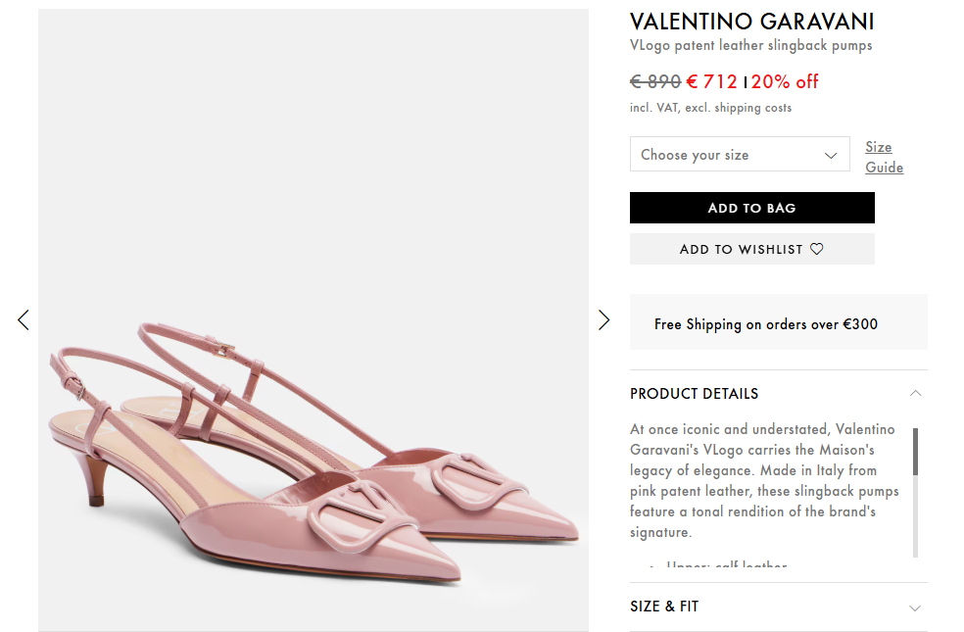Click the product details scrollbar thumb
The image size is (964, 632).
pos(916,451)
